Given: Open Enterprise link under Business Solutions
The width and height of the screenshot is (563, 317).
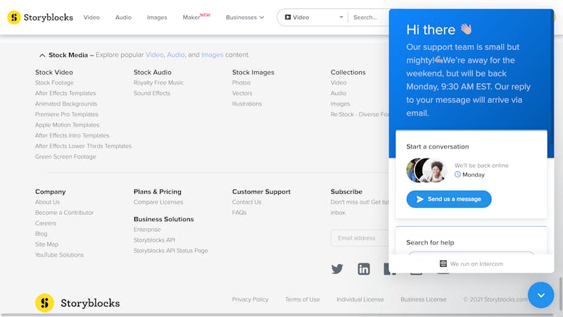Looking at the screenshot, I should pyautogui.click(x=147, y=230).
